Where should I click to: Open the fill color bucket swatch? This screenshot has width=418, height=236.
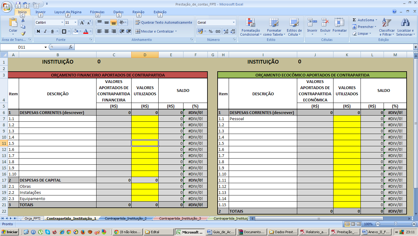(75, 31)
